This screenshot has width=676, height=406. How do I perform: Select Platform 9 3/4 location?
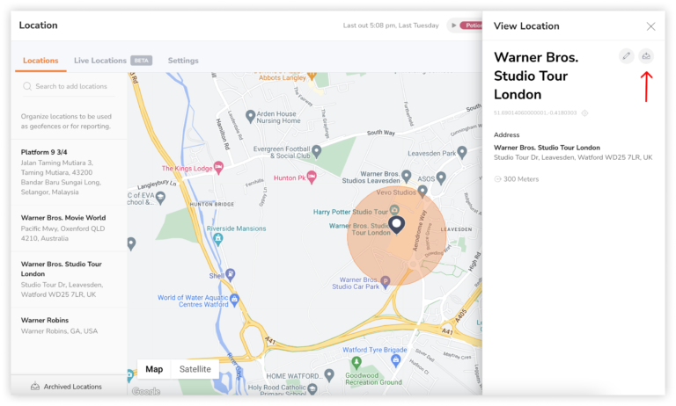pos(69,171)
